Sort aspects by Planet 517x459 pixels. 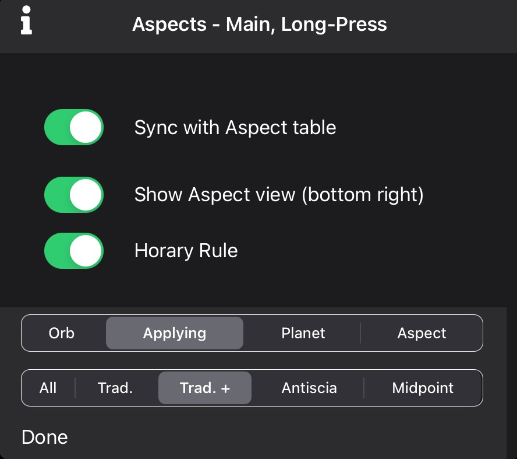click(x=303, y=333)
